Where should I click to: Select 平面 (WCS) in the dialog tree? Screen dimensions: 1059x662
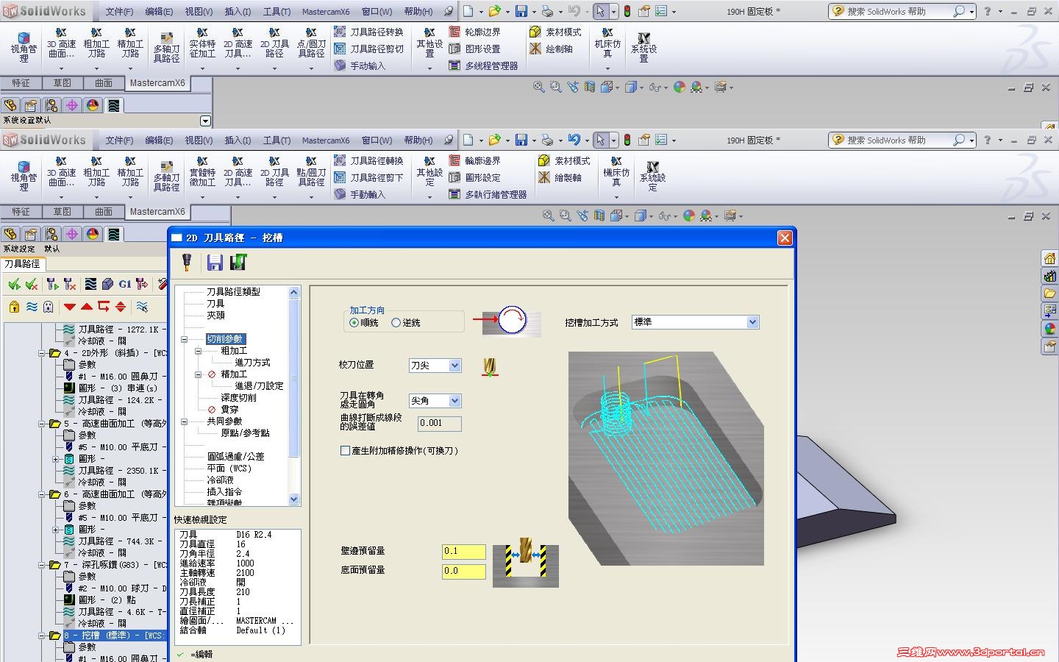point(229,469)
